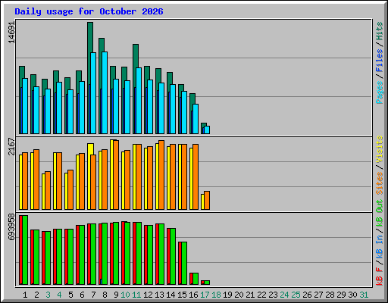
Task: Click day 16 on the x-axis
Action: [193, 295]
